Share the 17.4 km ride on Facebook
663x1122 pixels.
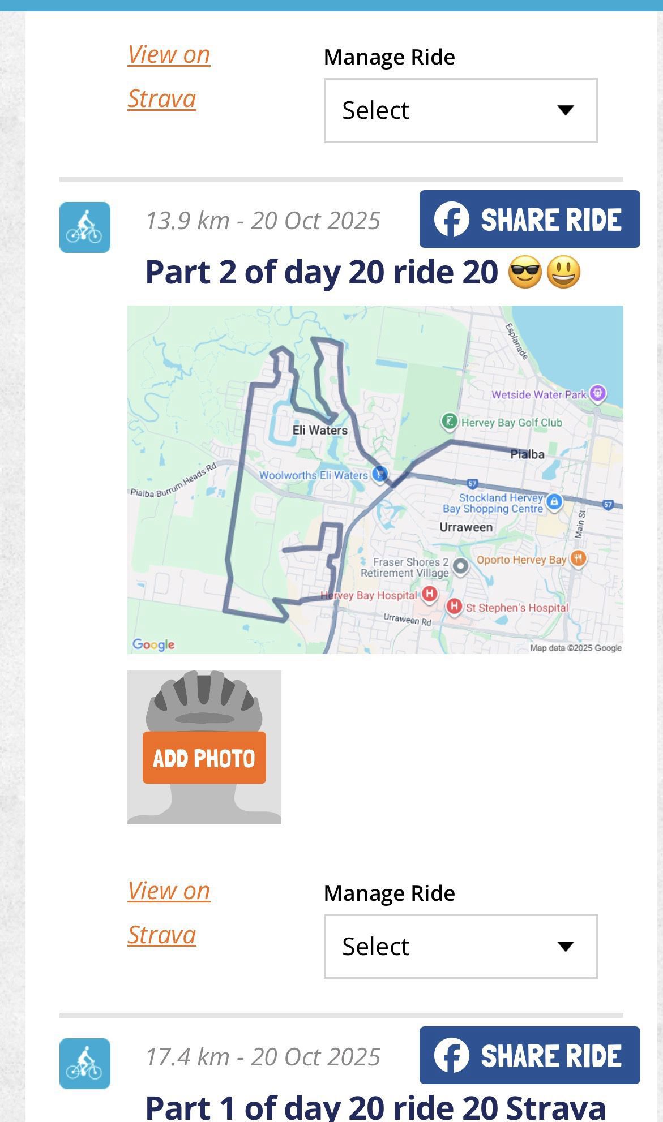tap(529, 1055)
